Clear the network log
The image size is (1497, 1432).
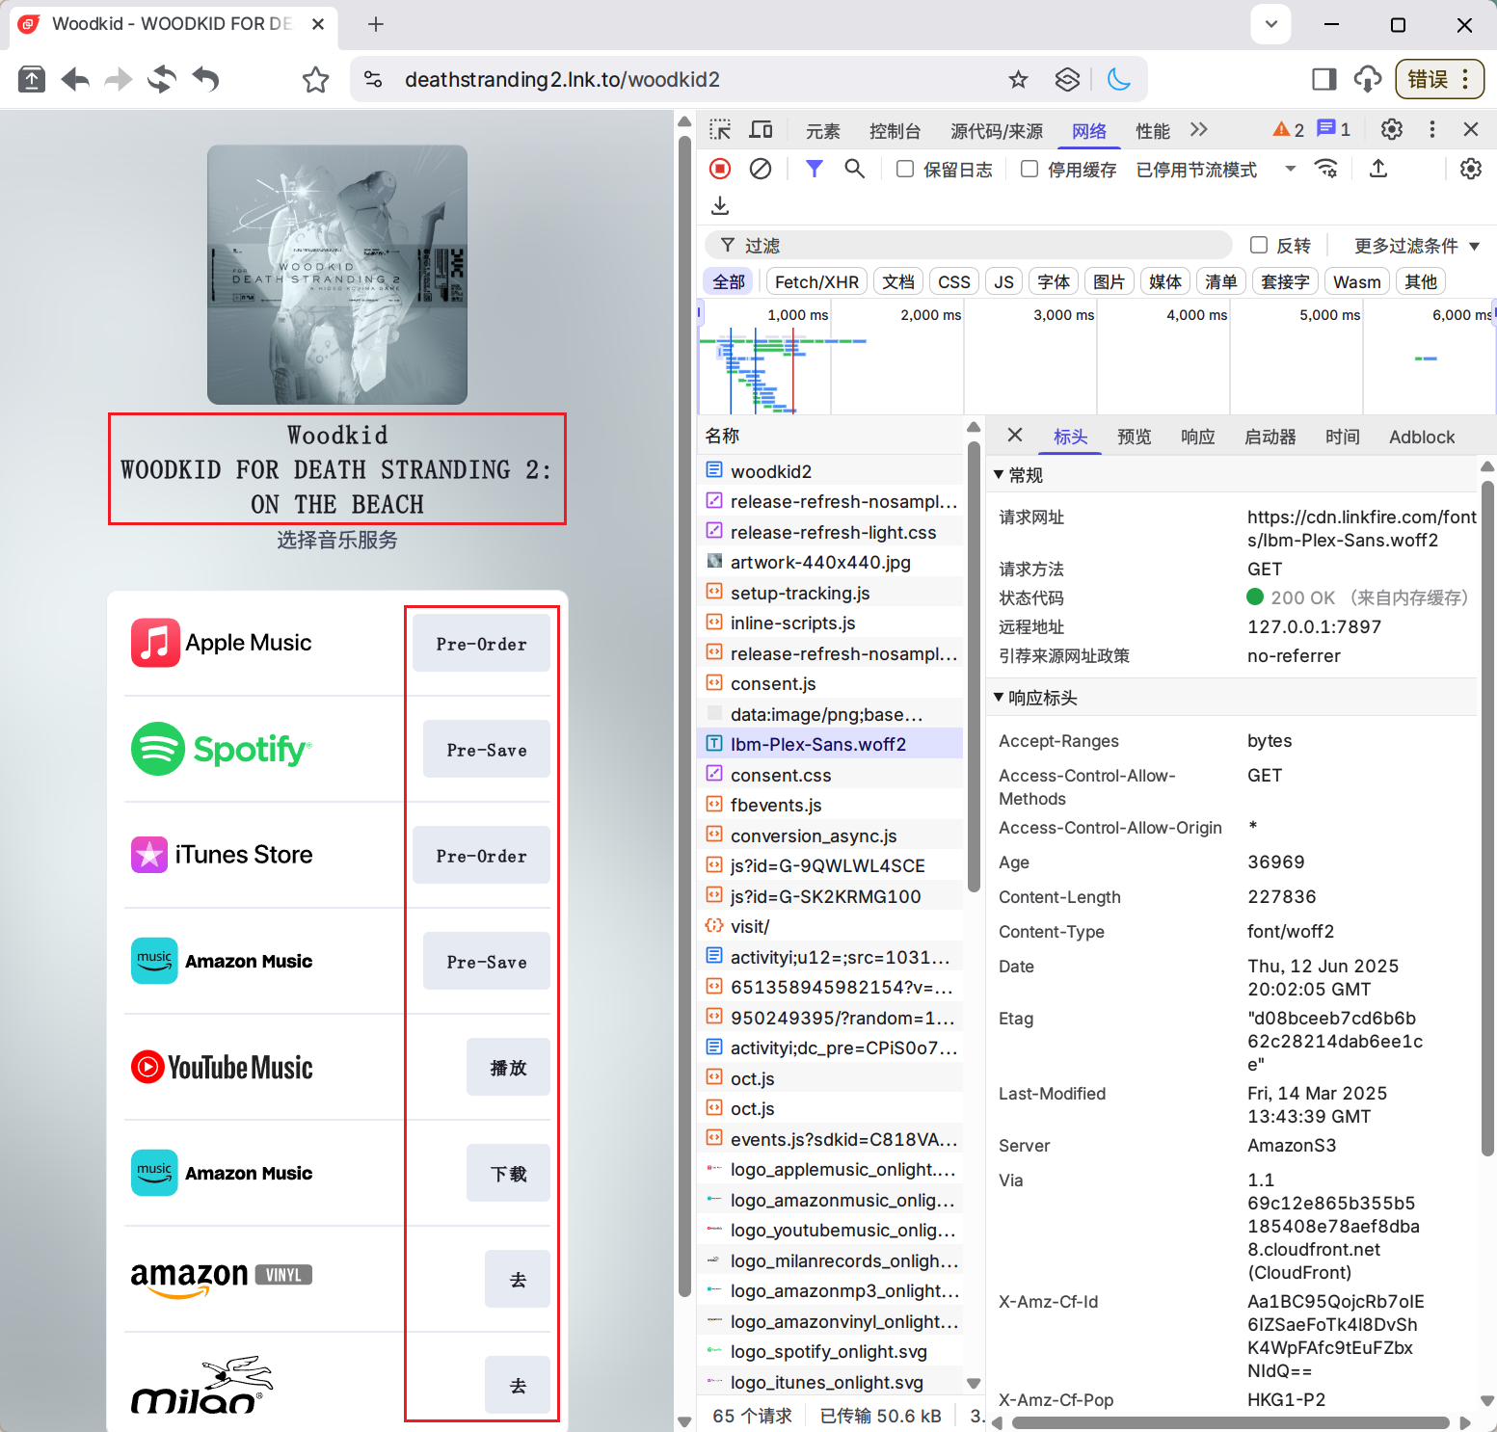coord(761,170)
